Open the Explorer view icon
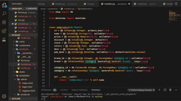 pyautogui.click(x=4, y=5)
